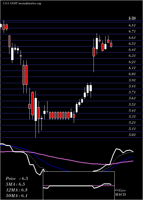Screen dimensions: 143x200
Task: Click the 5.01 price axis label
Action: (x=132, y=135)
